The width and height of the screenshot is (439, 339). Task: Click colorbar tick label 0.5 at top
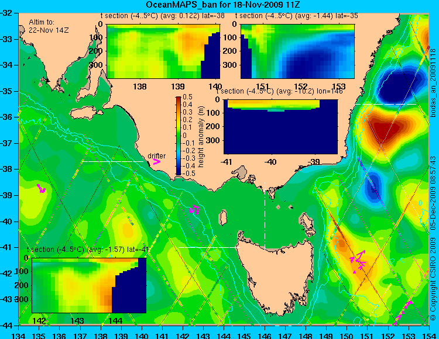tap(187, 97)
